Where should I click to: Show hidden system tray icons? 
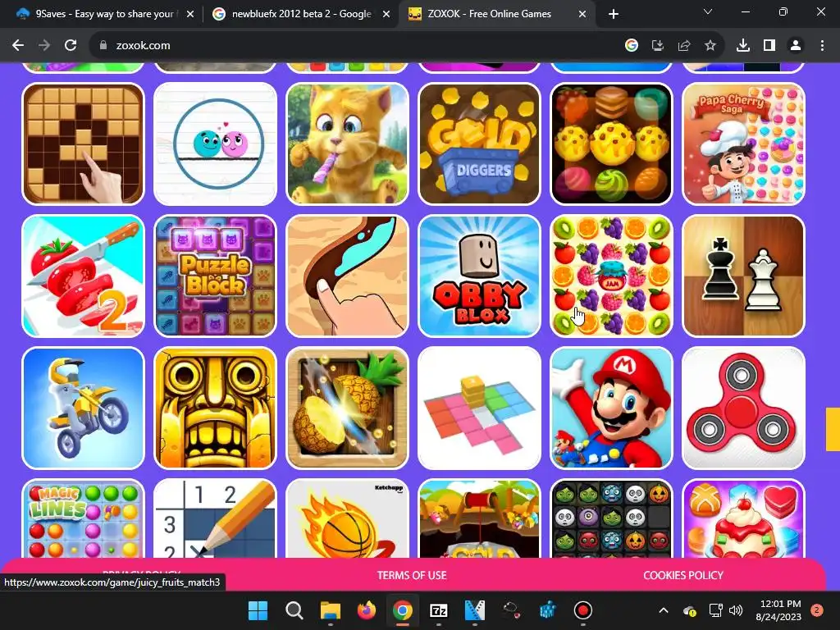[663, 610]
